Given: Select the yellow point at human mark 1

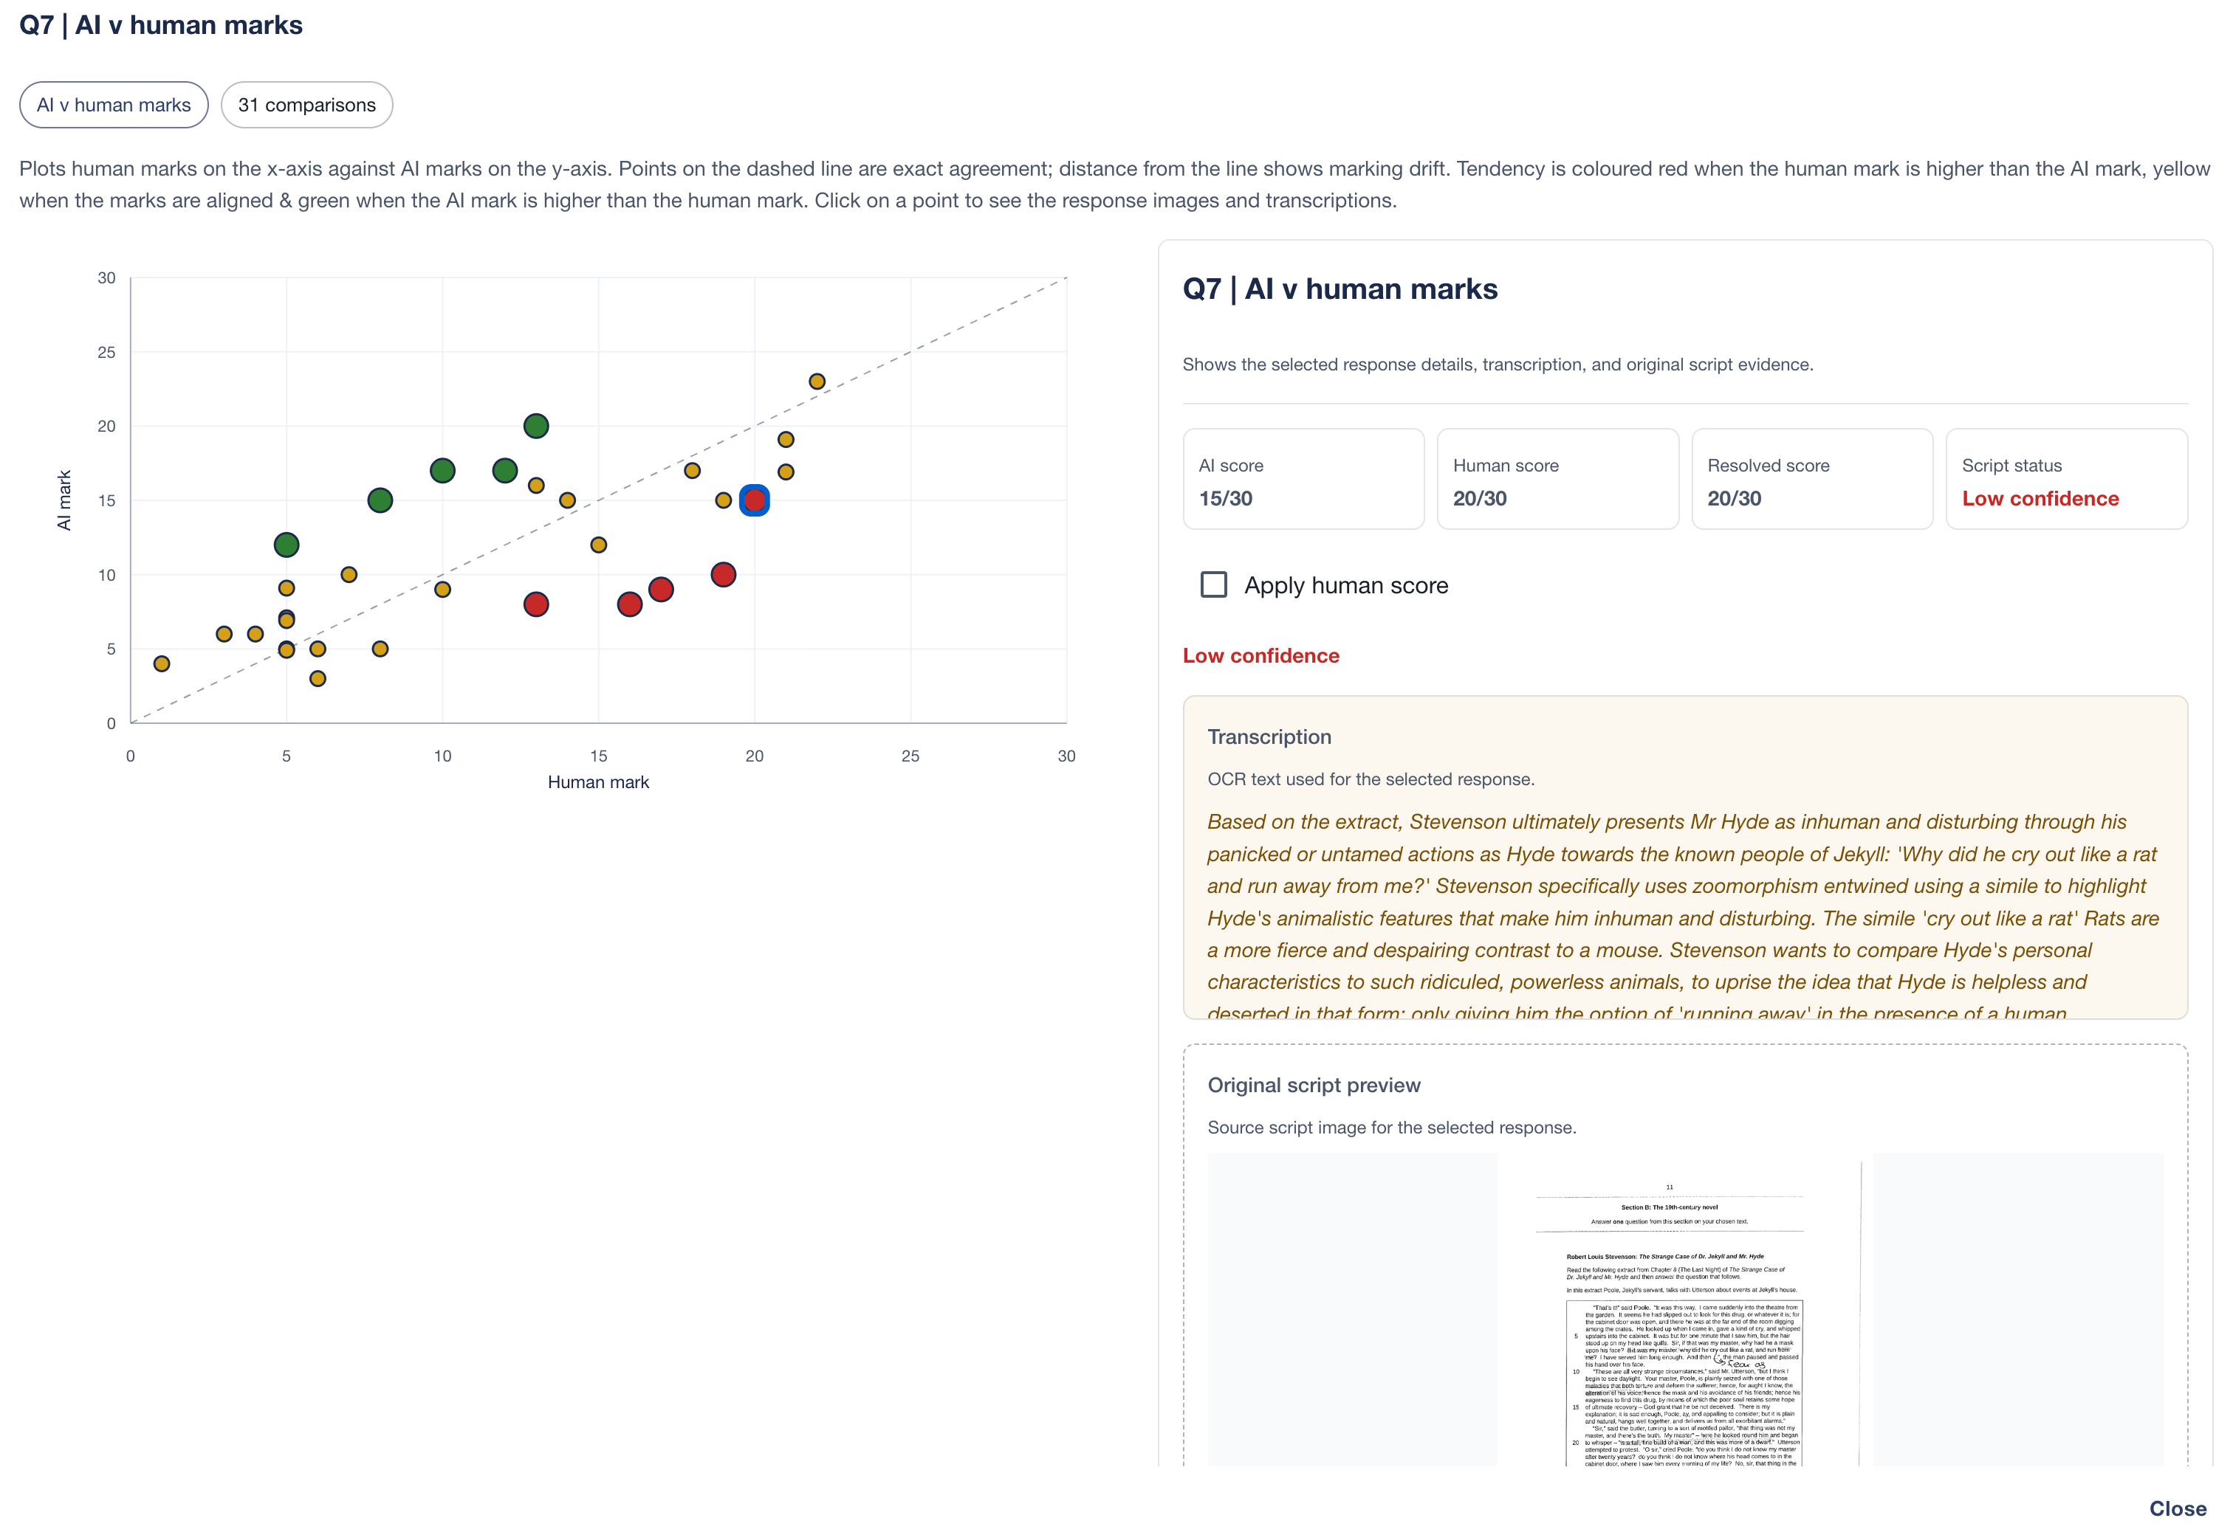Looking at the screenshot, I should tap(162, 663).
